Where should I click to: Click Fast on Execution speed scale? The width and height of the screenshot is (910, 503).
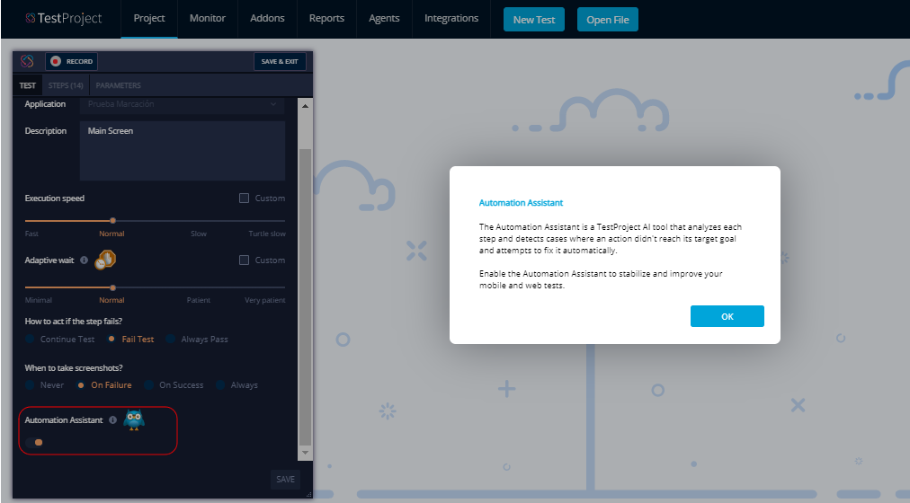pos(31,234)
